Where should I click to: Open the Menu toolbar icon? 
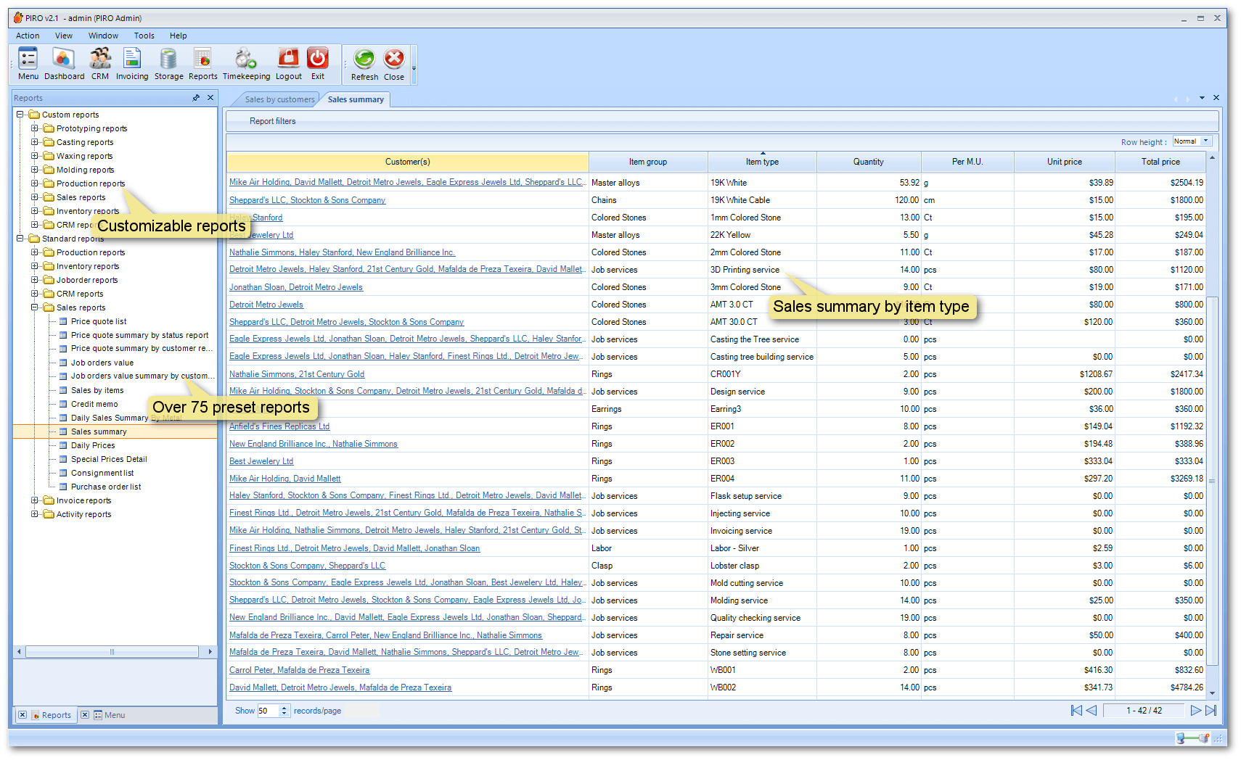pos(28,64)
